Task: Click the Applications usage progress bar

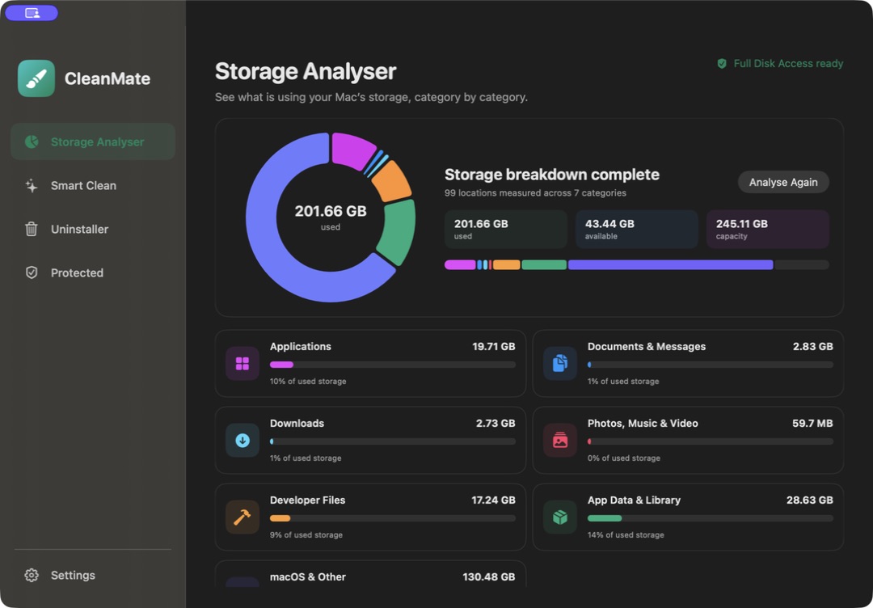Action: pyautogui.click(x=393, y=365)
